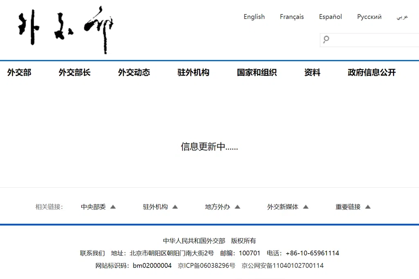Expand the 中央部委 related links dropdown
Screen dimensions: 419x279
(x=113, y=207)
